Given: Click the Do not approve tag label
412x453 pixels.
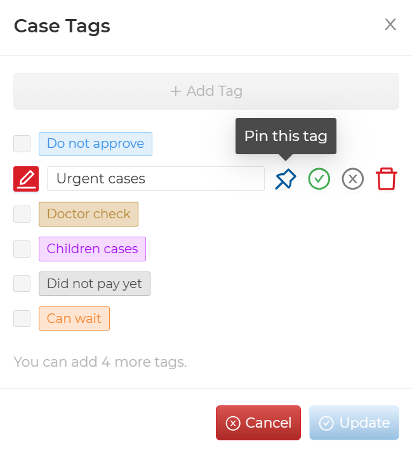Looking at the screenshot, I should point(95,144).
